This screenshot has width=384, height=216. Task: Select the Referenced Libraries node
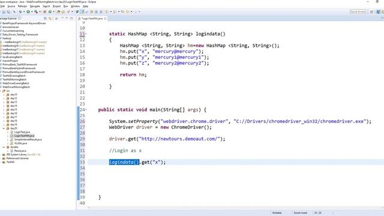tap(17, 158)
